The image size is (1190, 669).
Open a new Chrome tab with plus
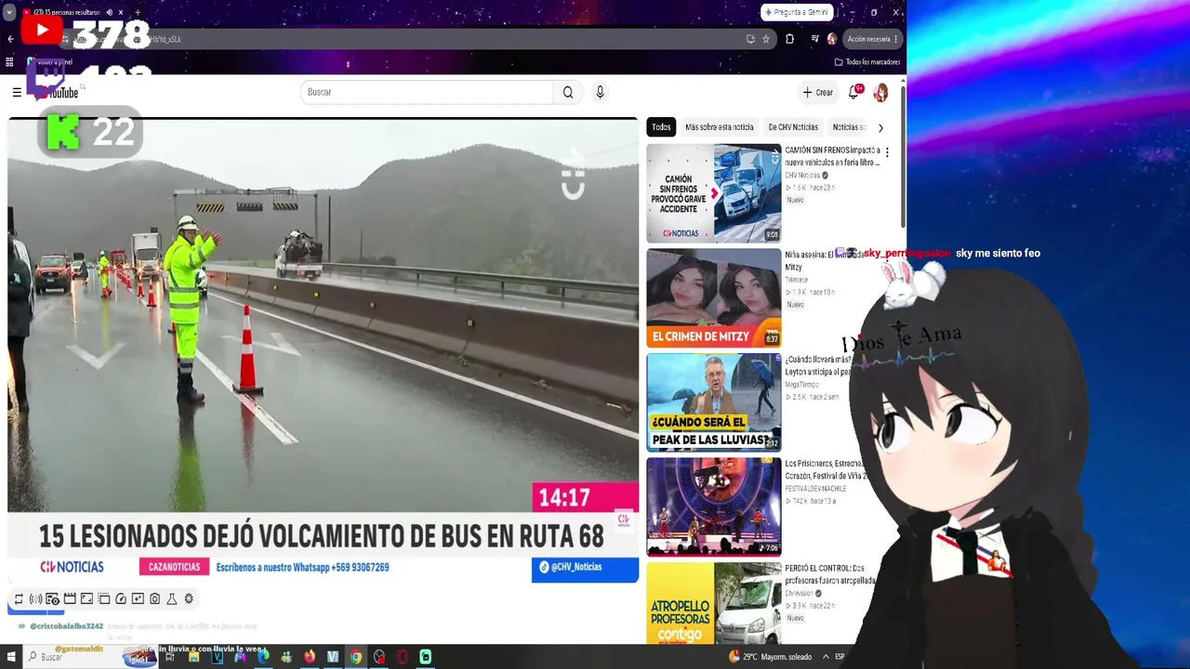(x=138, y=12)
